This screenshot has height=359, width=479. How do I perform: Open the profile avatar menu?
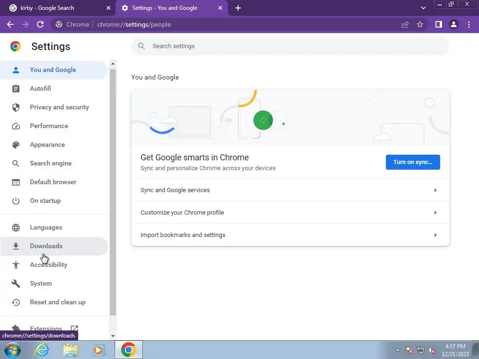click(454, 24)
